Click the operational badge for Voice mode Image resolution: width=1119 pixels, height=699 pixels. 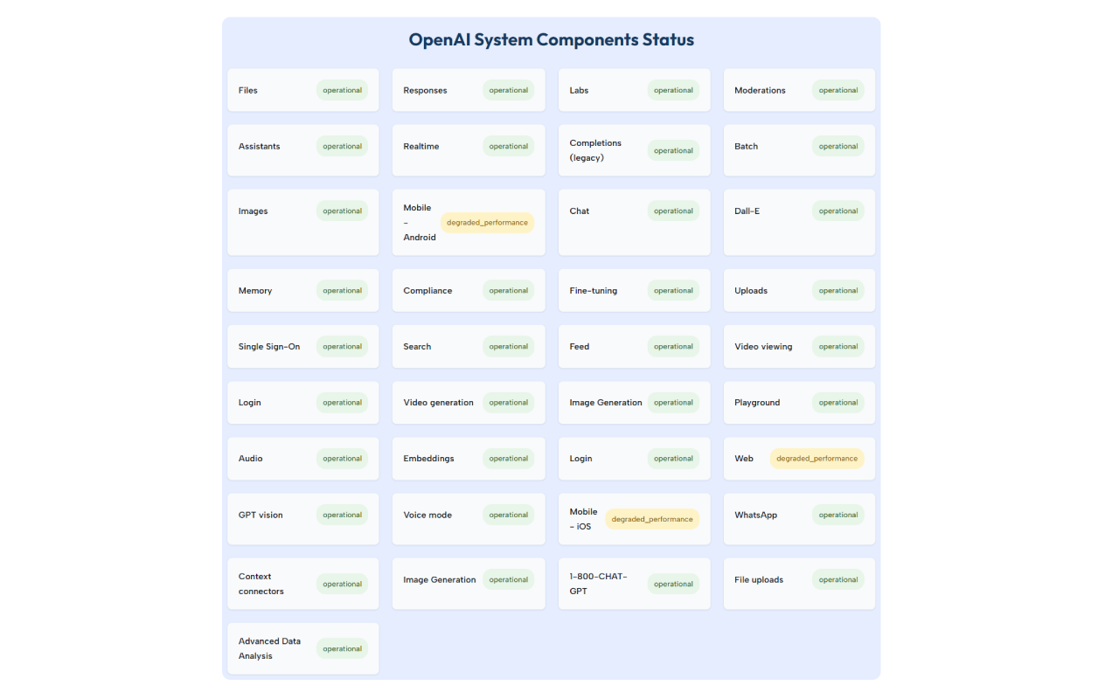coord(508,515)
